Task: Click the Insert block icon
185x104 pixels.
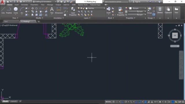Action: [x=108, y=10]
